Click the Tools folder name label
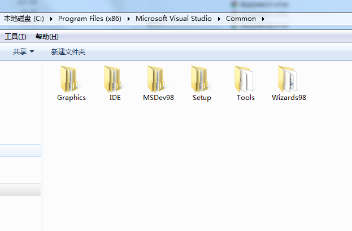Image resolution: width=352 pixels, height=231 pixels. (x=246, y=98)
